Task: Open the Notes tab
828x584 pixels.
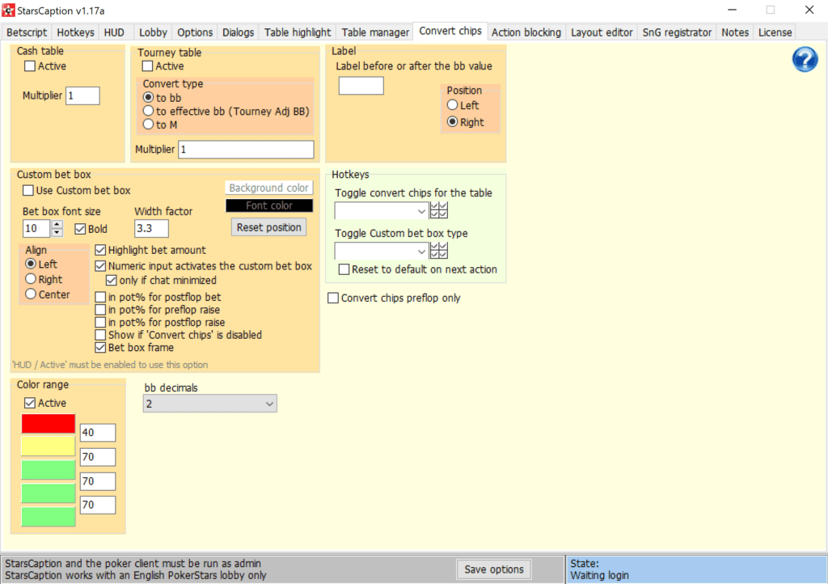Action: point(735,32)
